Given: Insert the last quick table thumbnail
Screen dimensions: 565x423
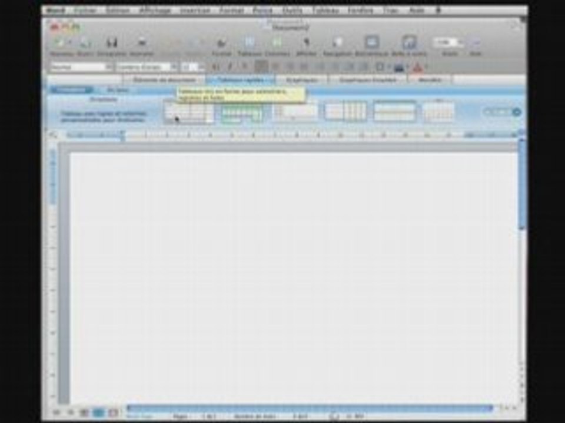Looking at the screenshot, I should 438,112.
